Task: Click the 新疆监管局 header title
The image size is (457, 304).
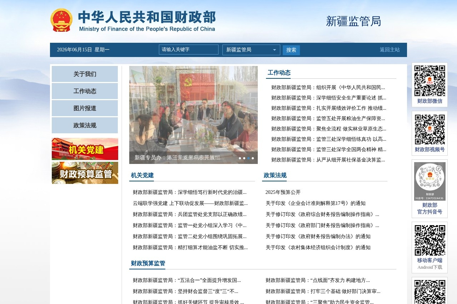Action: (x=353, y=21)
